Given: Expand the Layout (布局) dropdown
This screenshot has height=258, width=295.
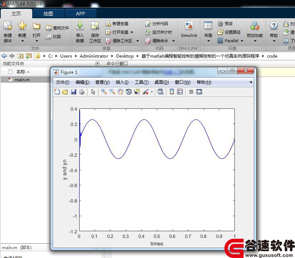Looking at the screenshot, I should point(209,41).
